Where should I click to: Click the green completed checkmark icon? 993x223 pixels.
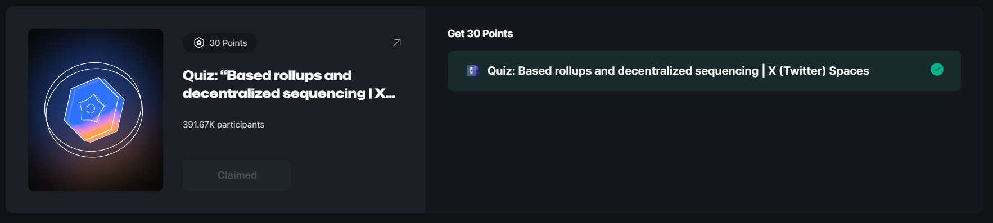937,69
